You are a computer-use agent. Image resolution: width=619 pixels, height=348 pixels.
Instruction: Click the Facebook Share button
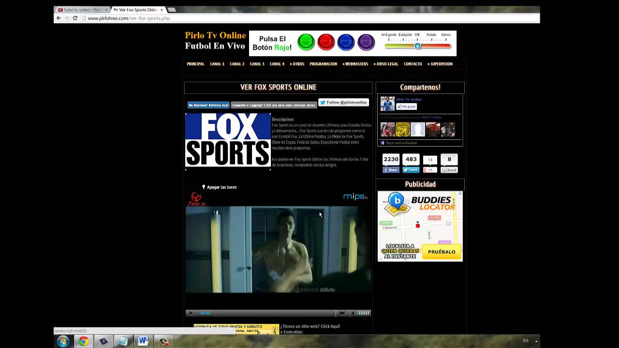(391, 170)
